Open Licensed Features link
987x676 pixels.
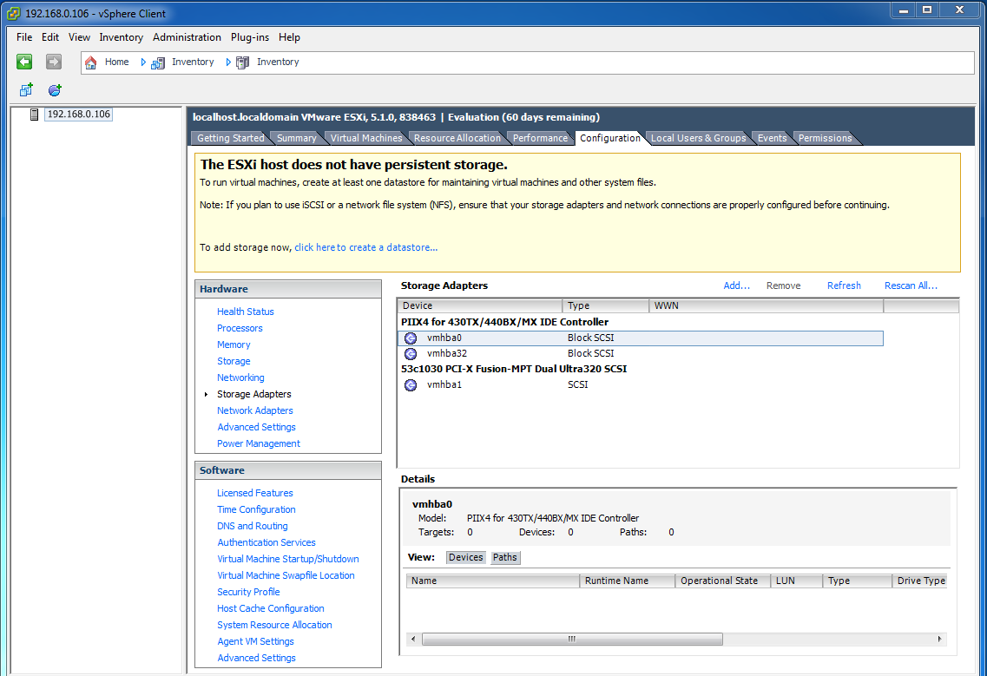[255, 493]
